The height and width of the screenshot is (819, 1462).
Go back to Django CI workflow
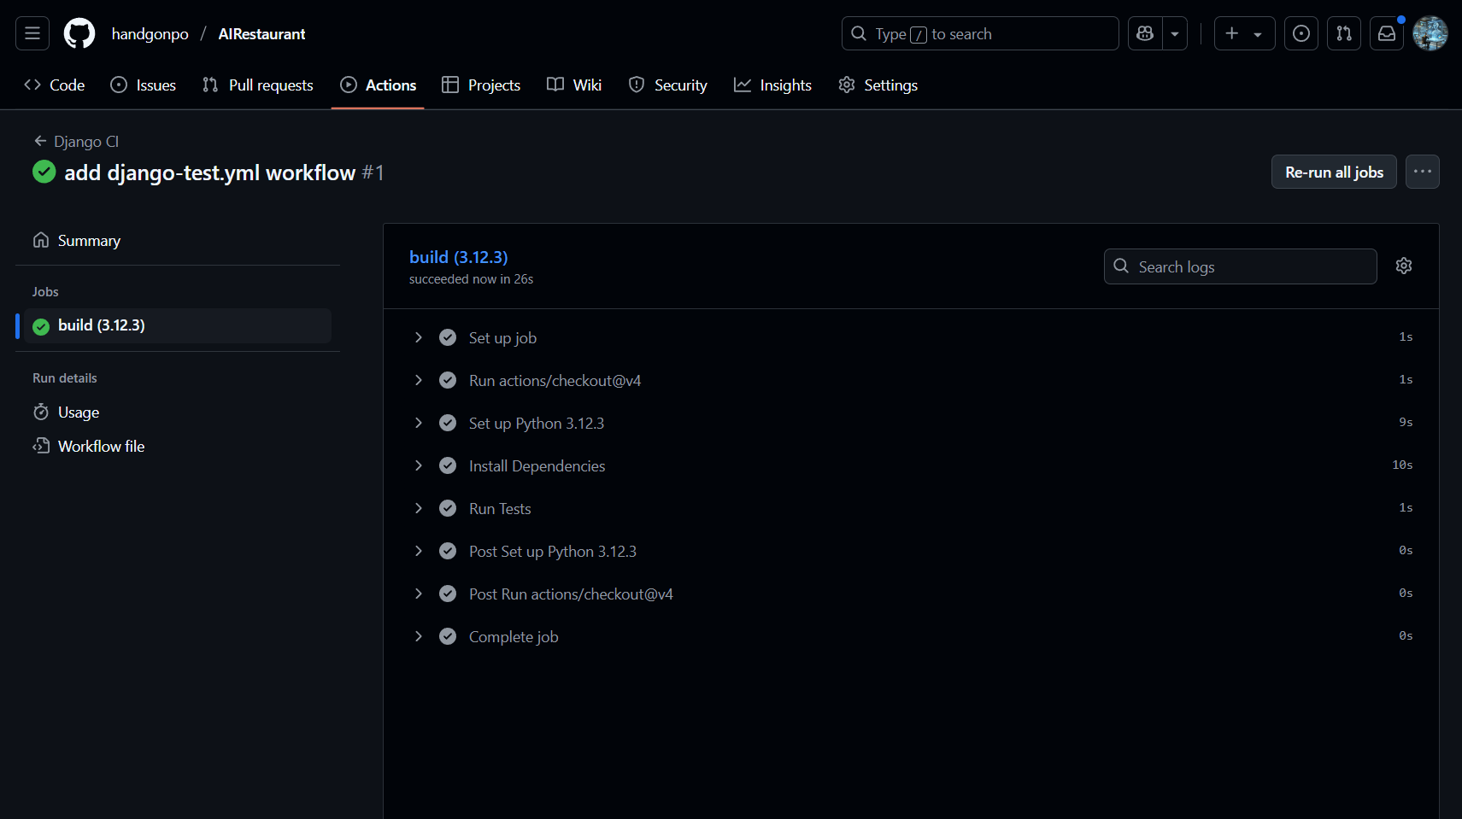click(x=76, y=141)
